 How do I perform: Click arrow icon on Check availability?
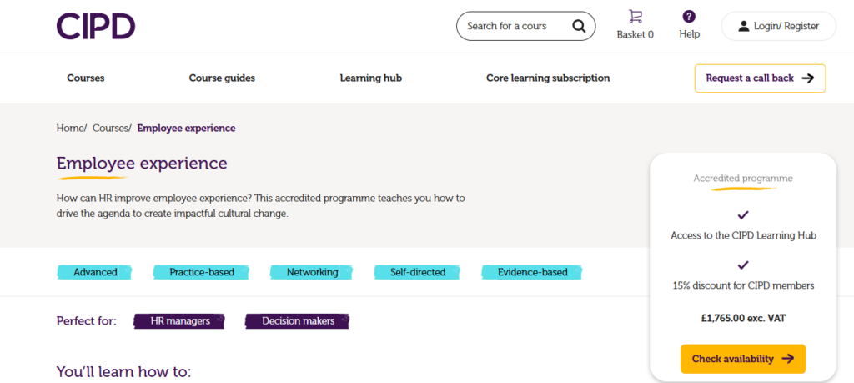[x=787, y=359]
